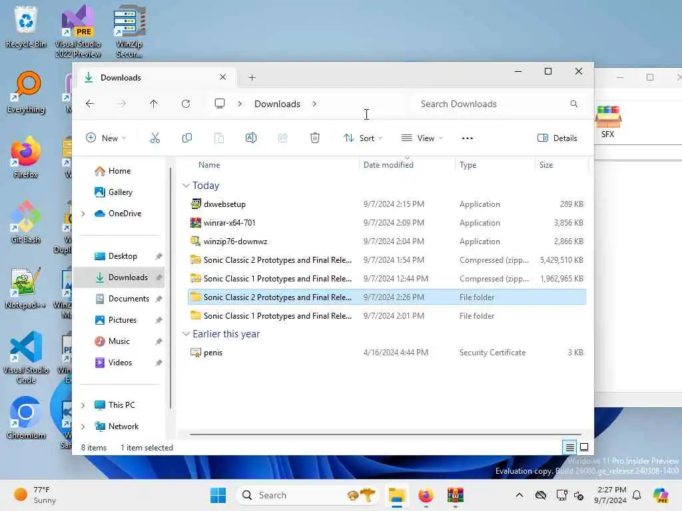Select the Everything desktop icon
The image size is (682, 511).
tap(26, 92)
